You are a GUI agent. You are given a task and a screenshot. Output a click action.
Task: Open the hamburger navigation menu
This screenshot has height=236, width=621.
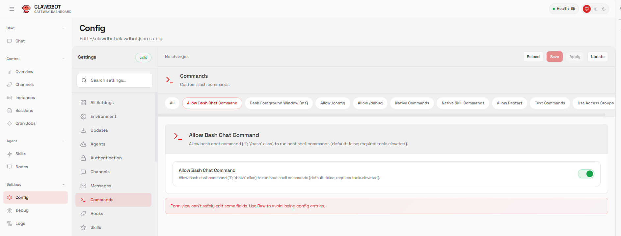tap(12, 9)
